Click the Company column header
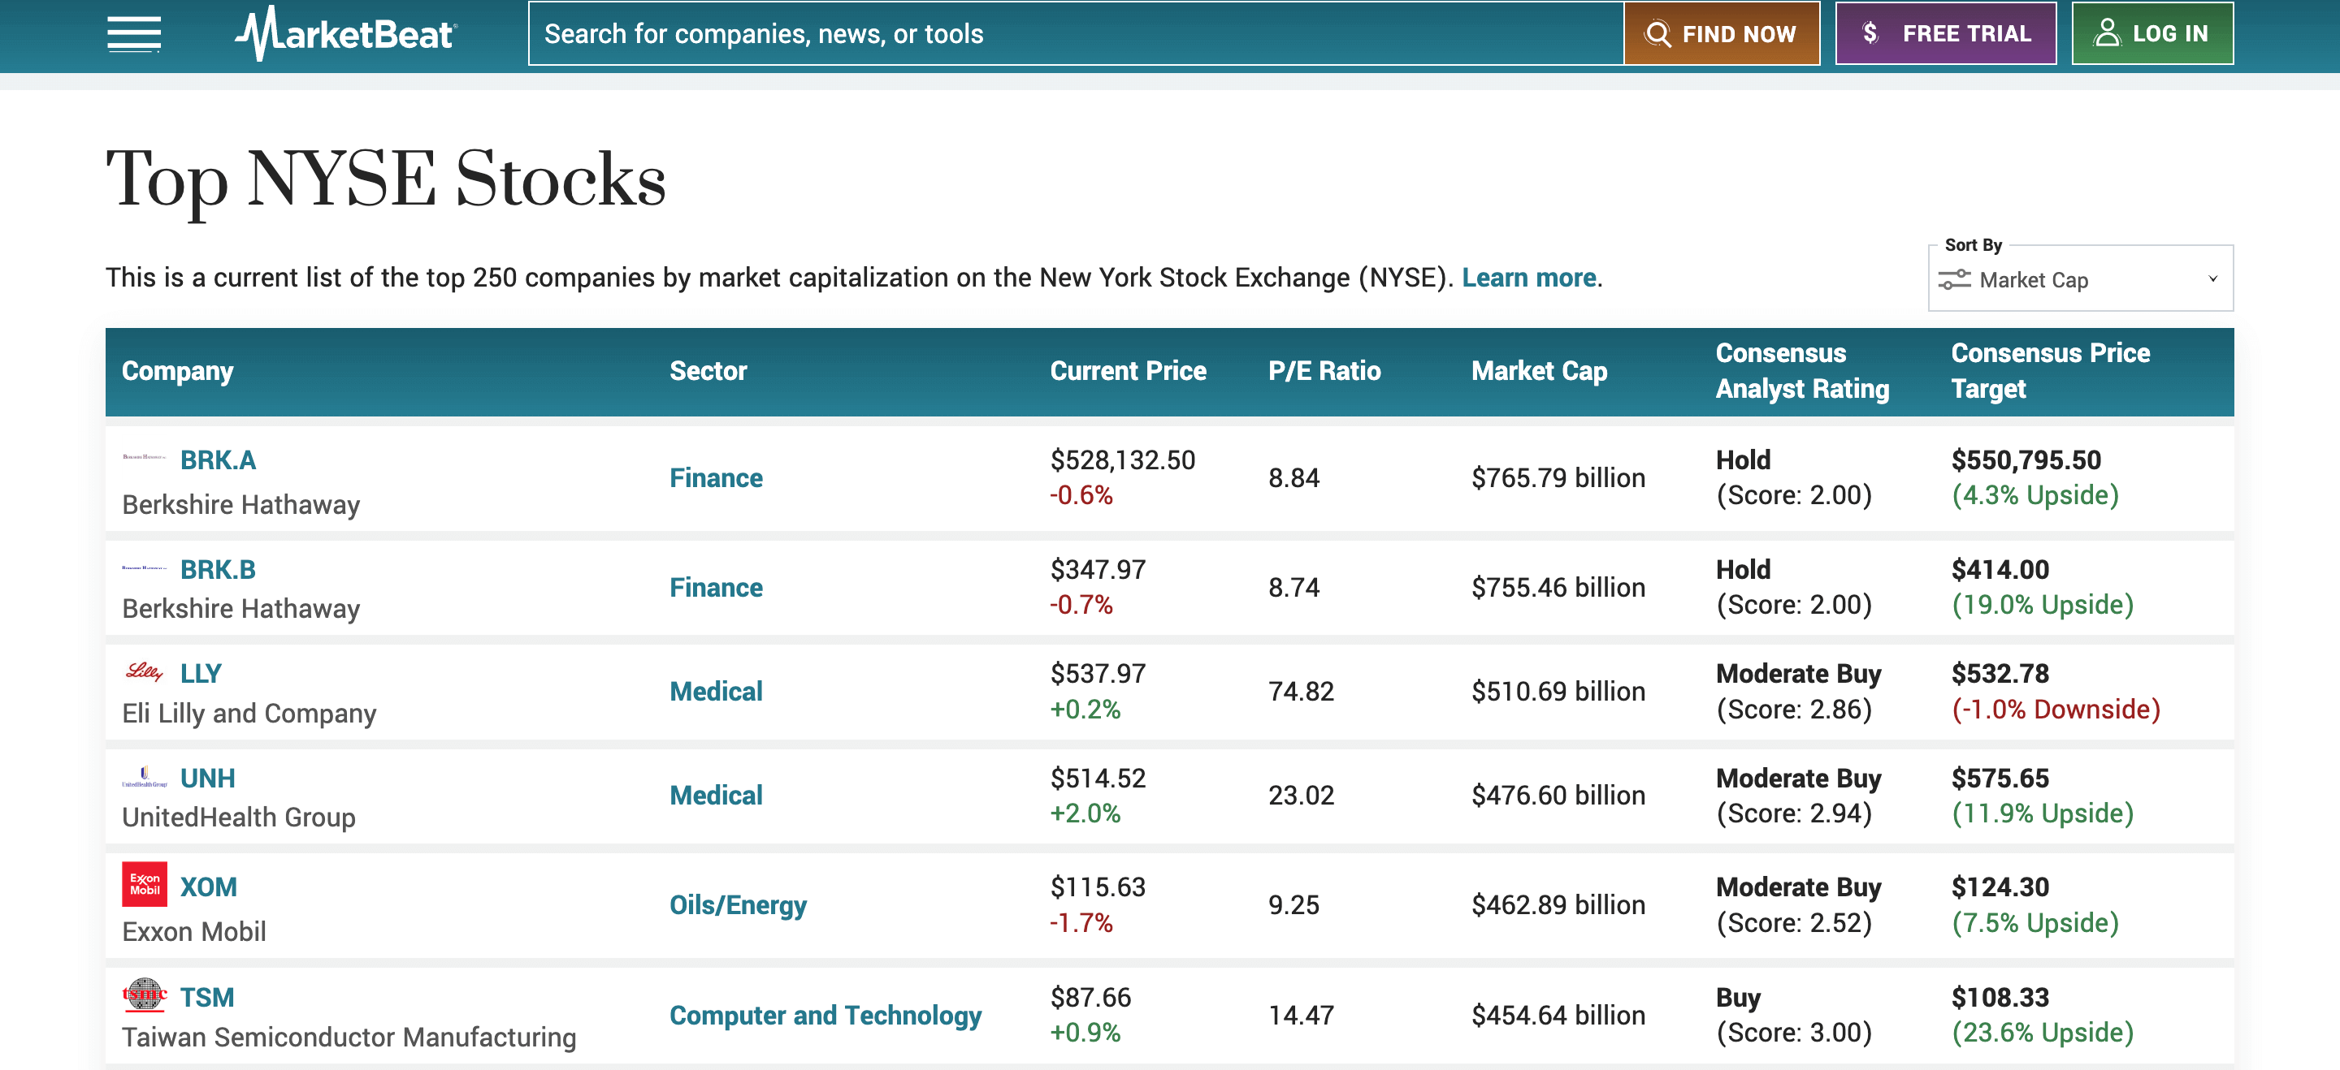Image resolution: width=2340 pixels, height=1070 pixels. (178, 371)
